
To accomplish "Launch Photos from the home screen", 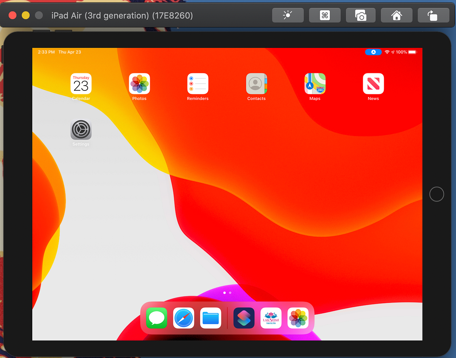I will pos(139,84).
